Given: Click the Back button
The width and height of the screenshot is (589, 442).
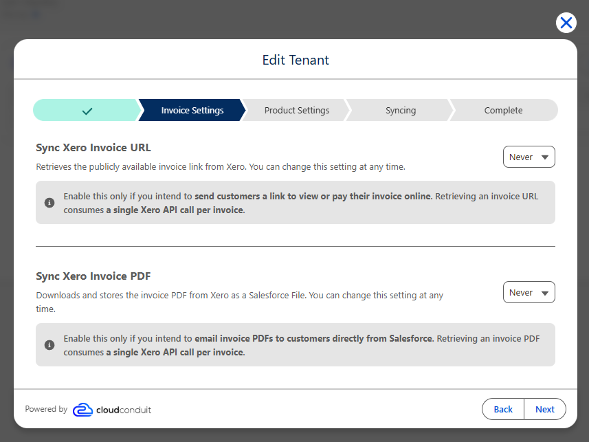Looking at the screenshot, I should pyautogui.click(x=503, y=409).
